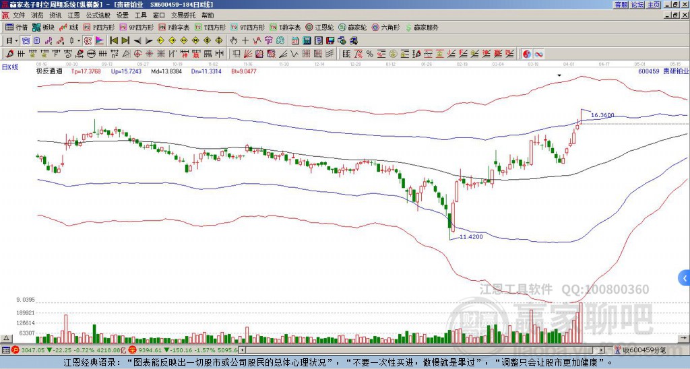Click the yin-yang taiji icon
This screenshot has width=690, height=369.
(x=526, y=54)
